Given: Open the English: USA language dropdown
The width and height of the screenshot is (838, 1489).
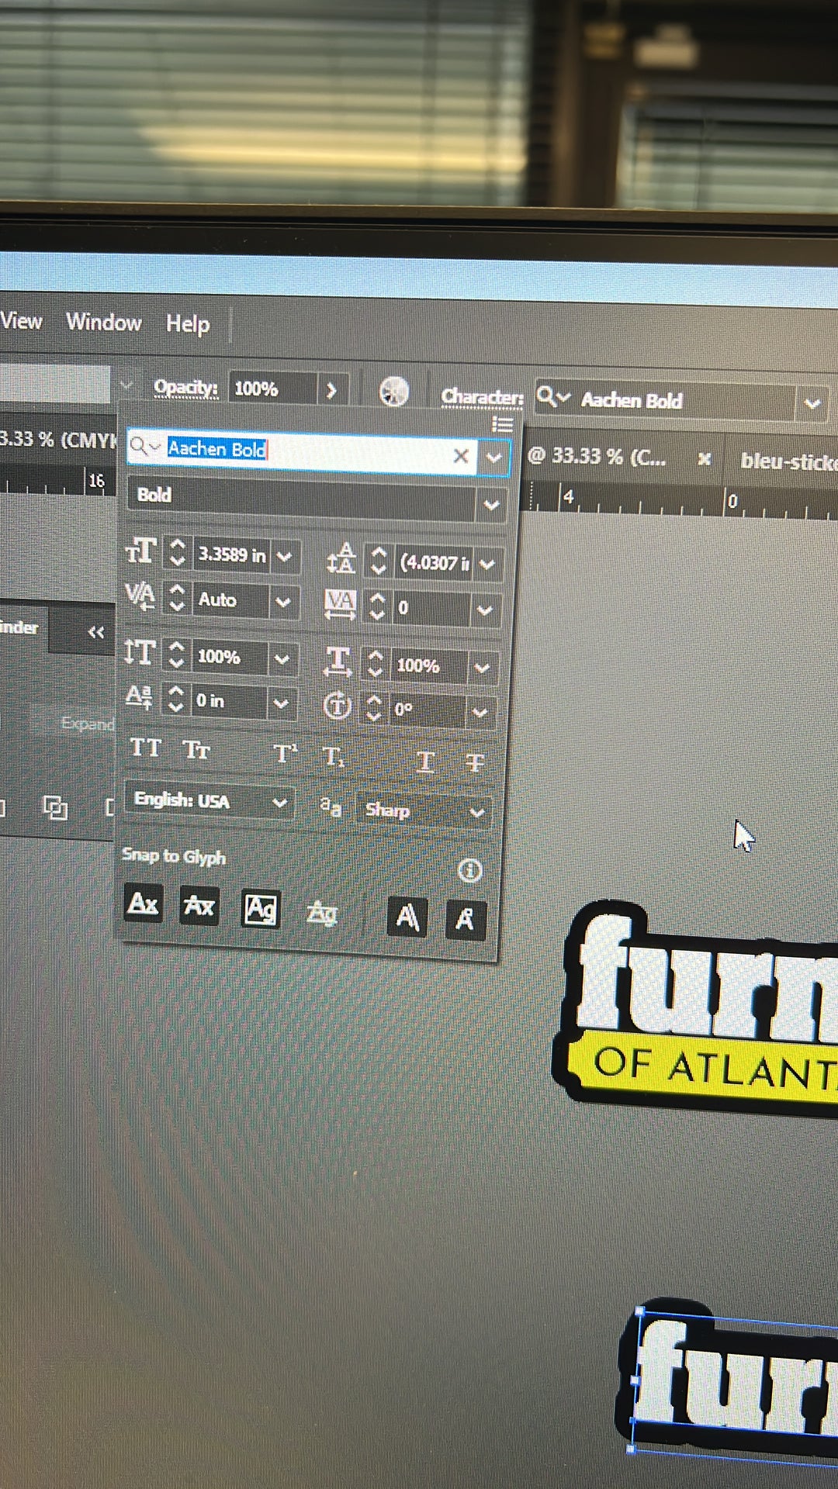Looking at the screenshot, I should click(208, 801).
